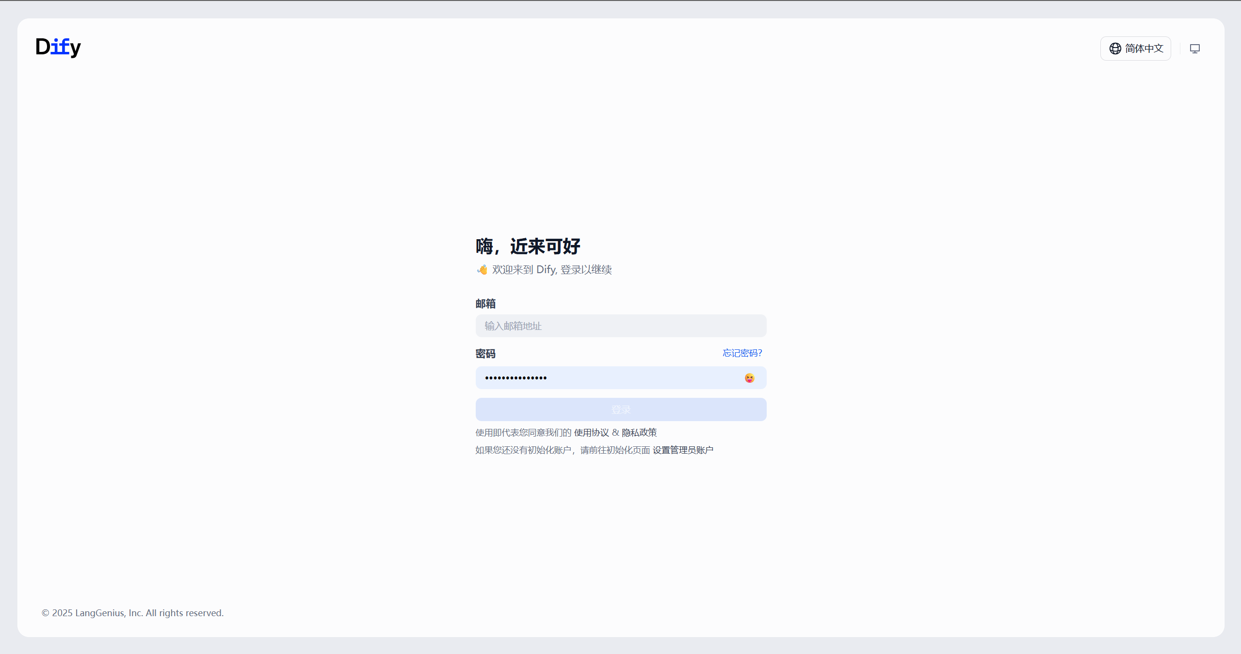Click the password dots inside the field
This screenshot has width=1241, height=654.
pyautogui.click(x=516, y=378)
